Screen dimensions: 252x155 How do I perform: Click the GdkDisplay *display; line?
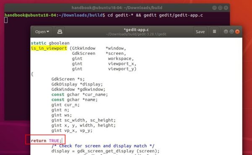coord(77,84)
